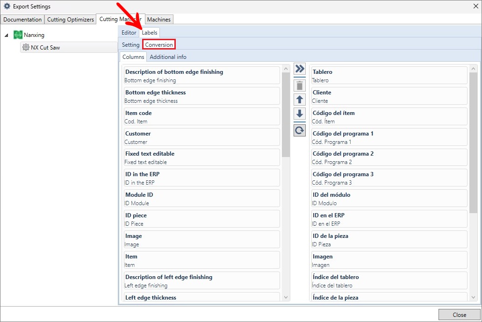Move column down with down arrow
This screenshot has width=482, height=322.
(x=299, y=114)
